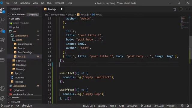Open Post.js in the explorer
Viewport: 192px width, 108px height.
pyautogui.click(x=25, y=48)
